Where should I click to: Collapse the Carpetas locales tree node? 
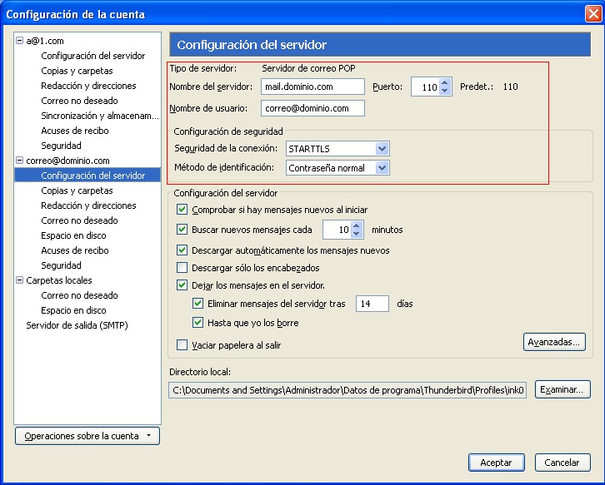coord(20,280)
